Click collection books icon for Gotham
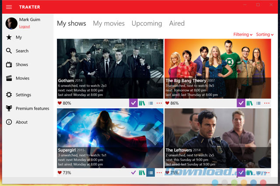The height and width of the screenshot is (186, 280). pos(142,103)
